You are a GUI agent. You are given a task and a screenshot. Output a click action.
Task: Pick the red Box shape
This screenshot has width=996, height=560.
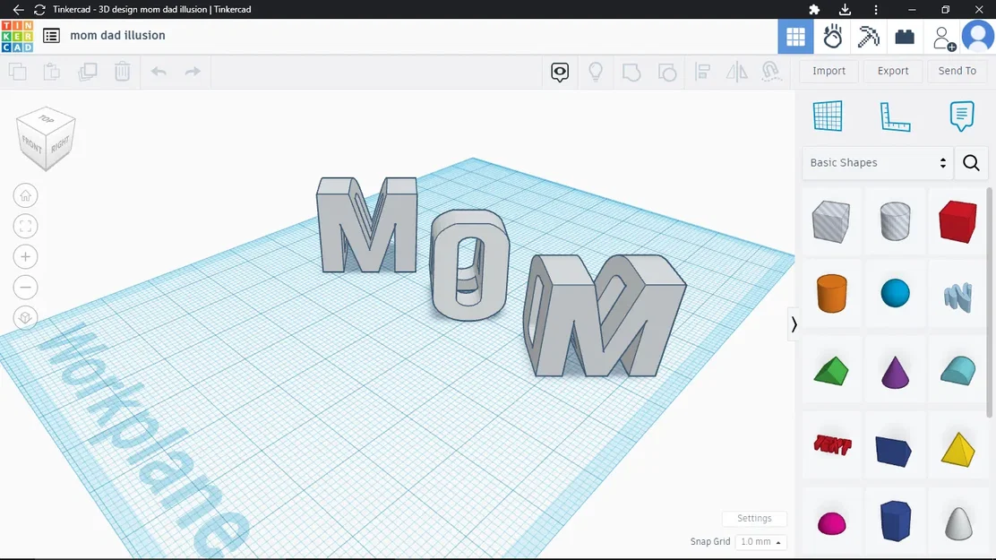point(957,221)
